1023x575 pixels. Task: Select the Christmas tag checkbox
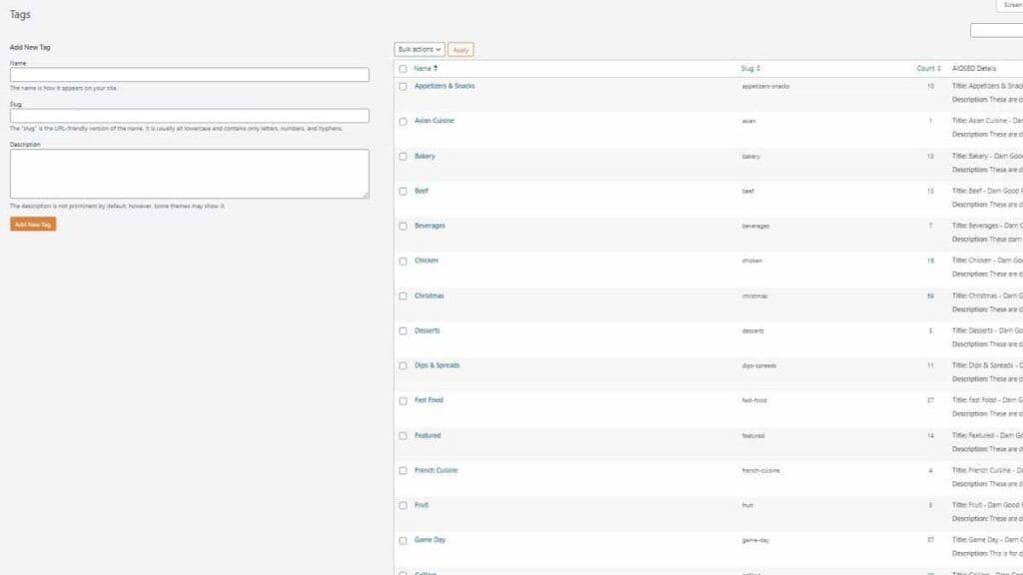pyautogui.click(x=403, y=296)
